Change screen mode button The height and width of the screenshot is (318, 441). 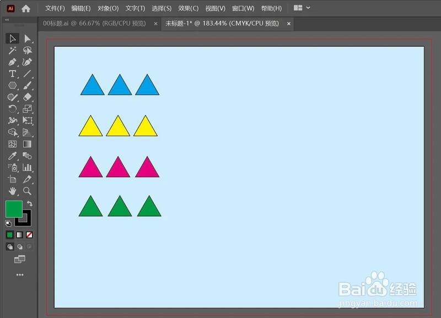[20, 259]
